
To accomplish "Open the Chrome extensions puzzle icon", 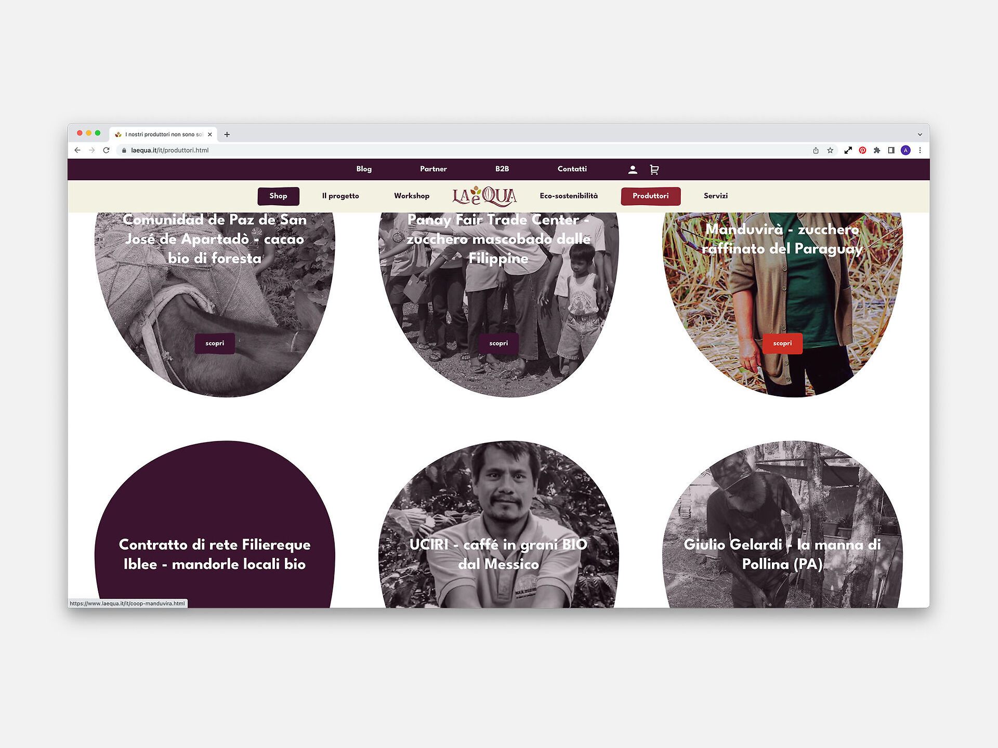I will (x=877, y=150).
